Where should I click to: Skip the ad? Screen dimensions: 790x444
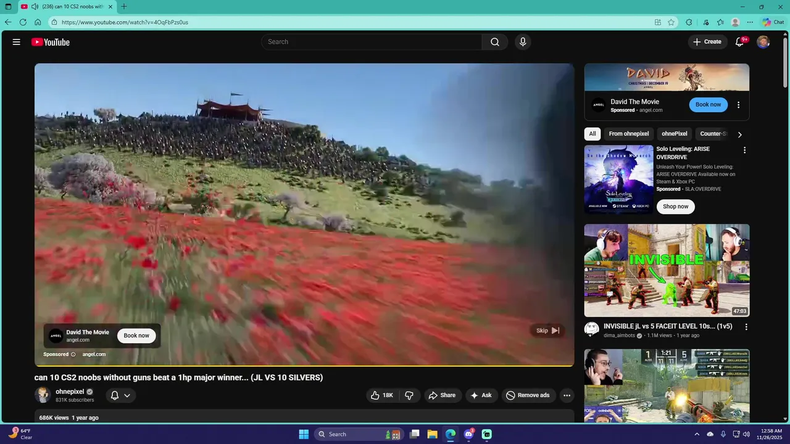point(547,331)
